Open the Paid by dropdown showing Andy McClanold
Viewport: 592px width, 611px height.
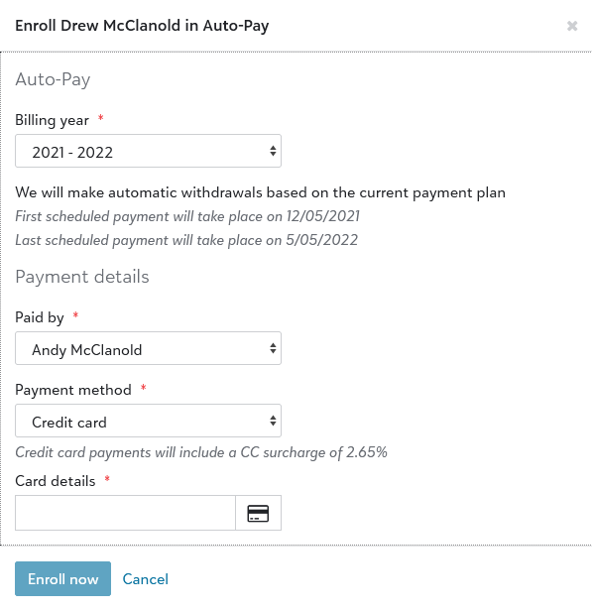[x=148, y=348]
